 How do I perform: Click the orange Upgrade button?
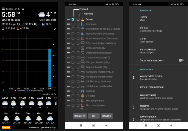(x=6, y=127)
